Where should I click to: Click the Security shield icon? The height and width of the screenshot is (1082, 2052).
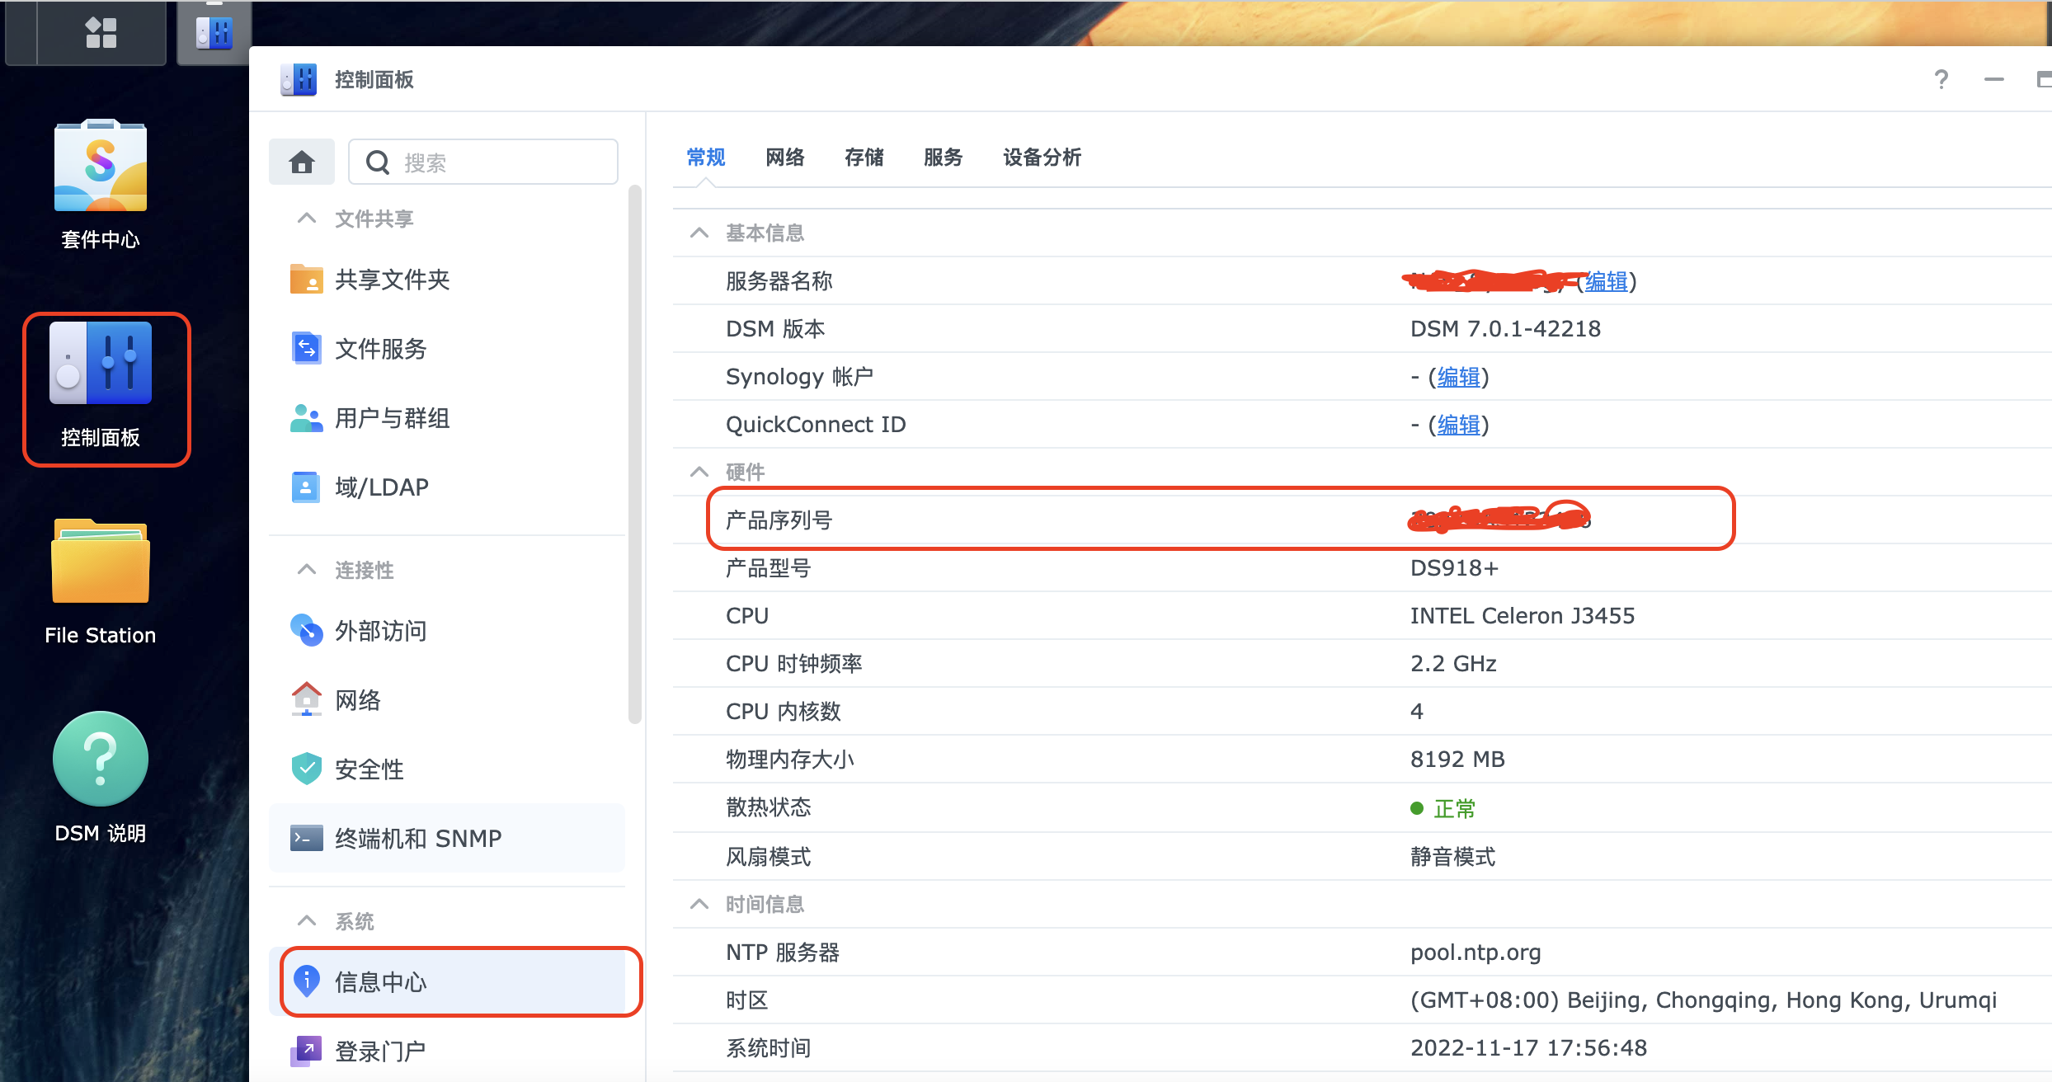[306, 769]
